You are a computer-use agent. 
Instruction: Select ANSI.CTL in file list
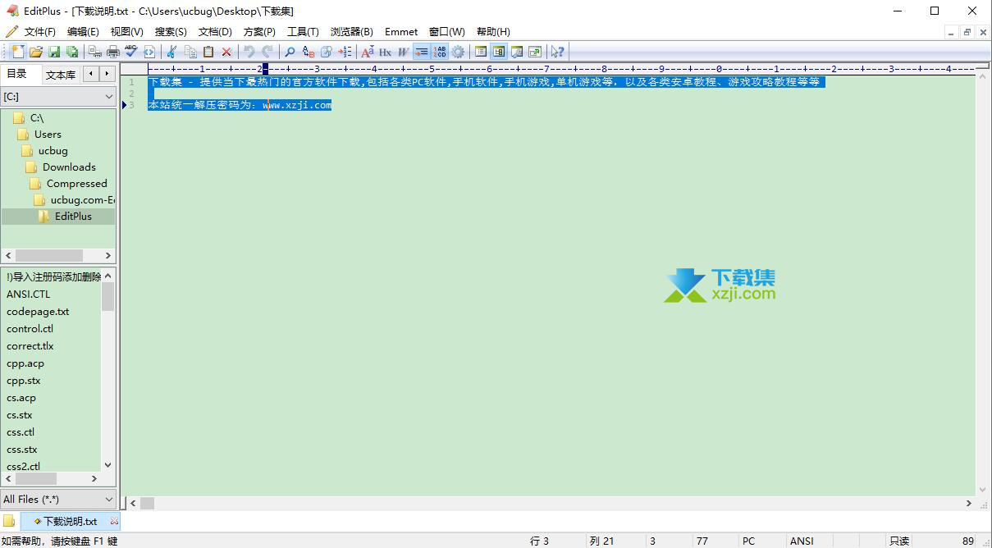coord(28,294)
